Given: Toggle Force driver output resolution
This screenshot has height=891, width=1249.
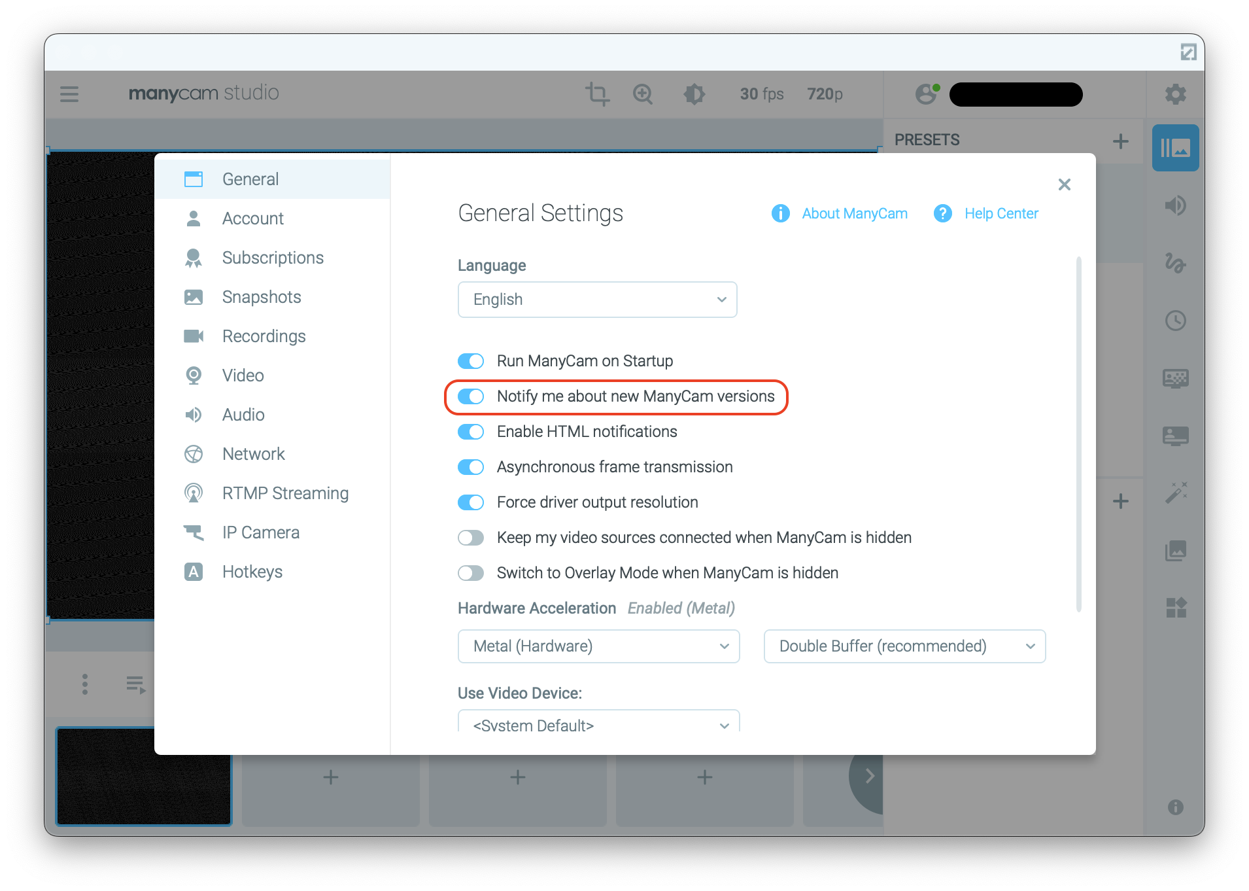Looking at the screenshot, I should tap(471, 502).
